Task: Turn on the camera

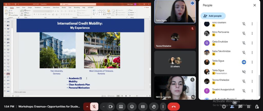Action: point(111,107)
